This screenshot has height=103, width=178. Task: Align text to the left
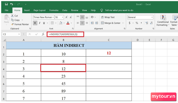tap(78, 23)
